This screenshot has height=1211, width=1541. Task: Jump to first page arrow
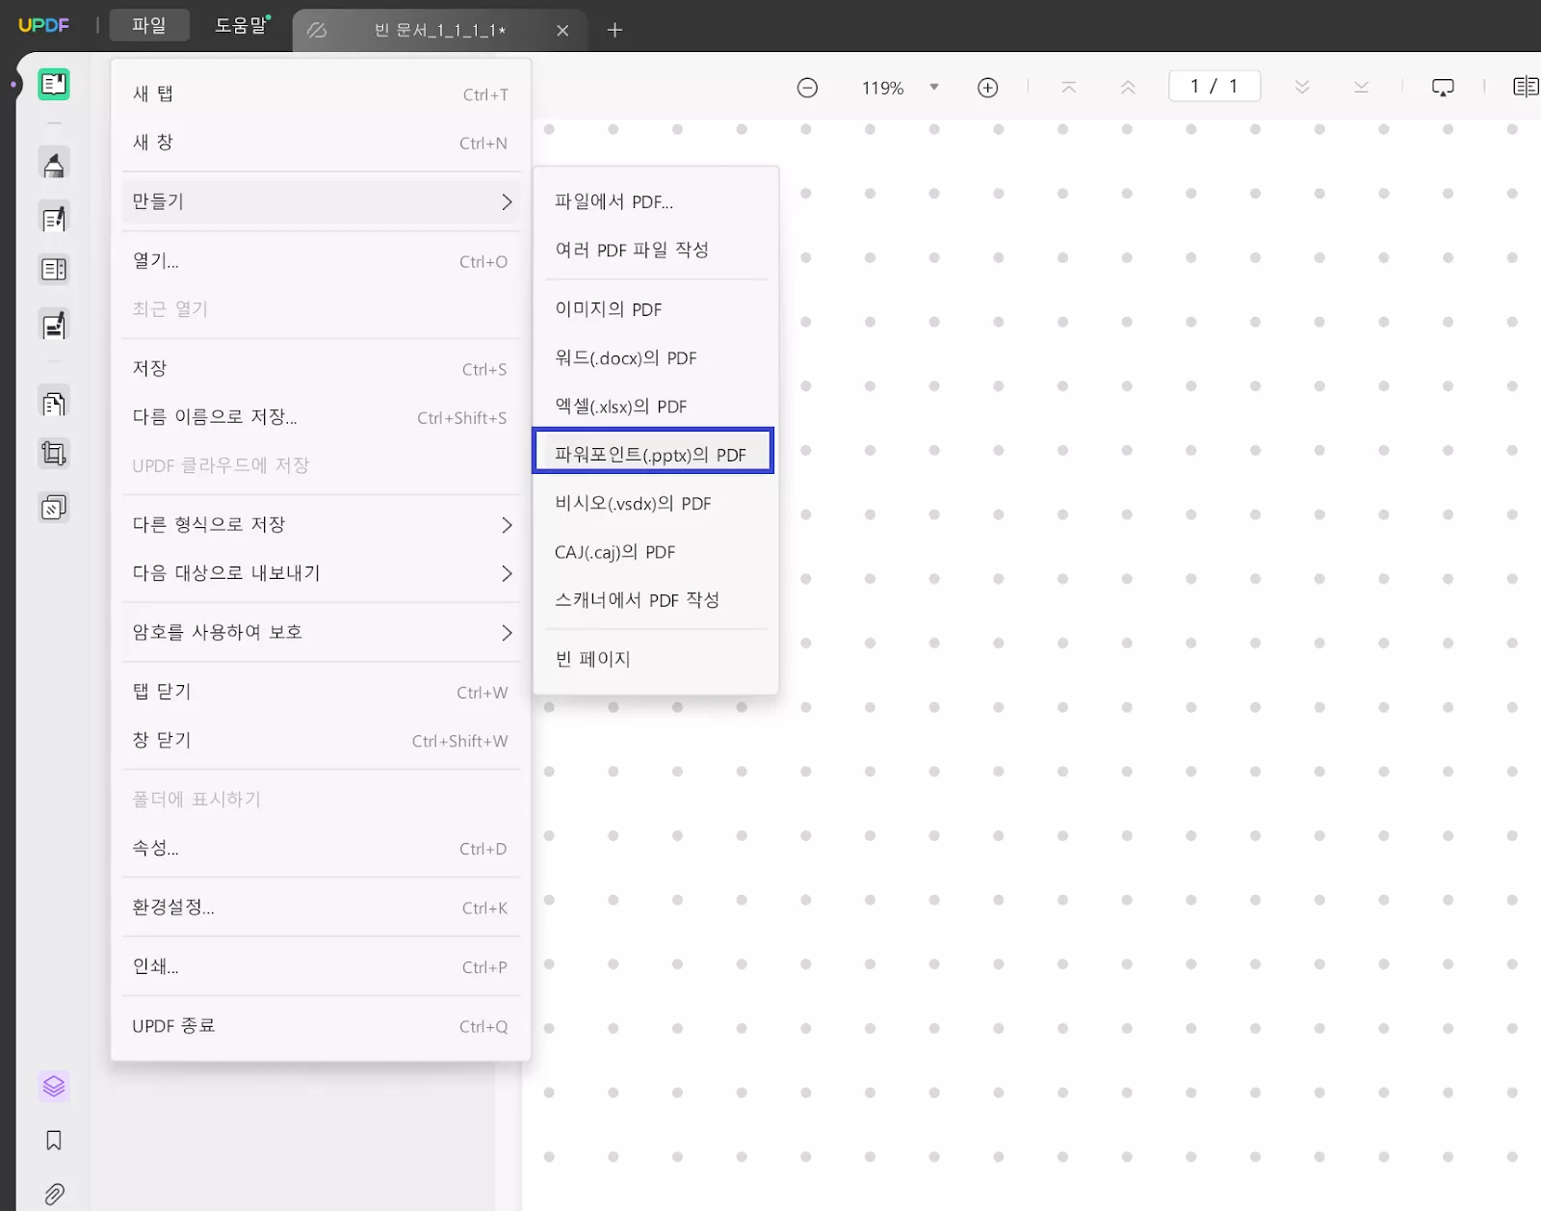coord(1068,87)
